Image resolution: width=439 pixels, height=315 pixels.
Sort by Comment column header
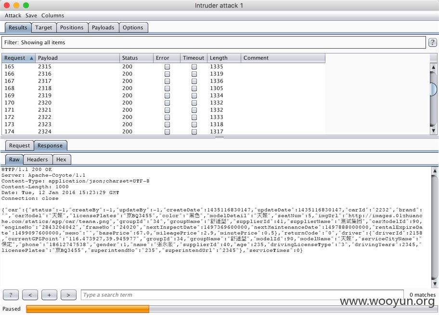pyautogui.click(x=283, y=58)
